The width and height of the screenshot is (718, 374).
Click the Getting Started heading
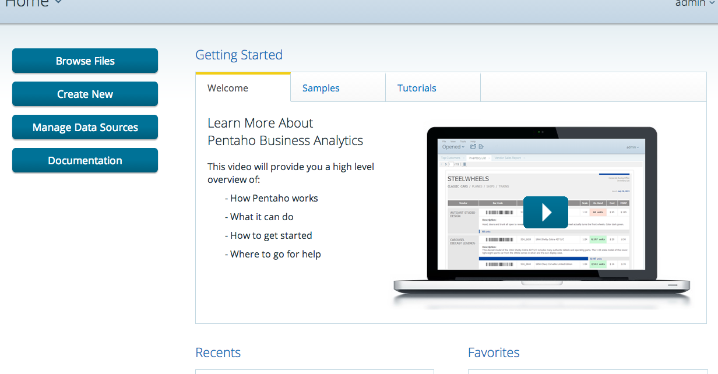pos(239,55)
